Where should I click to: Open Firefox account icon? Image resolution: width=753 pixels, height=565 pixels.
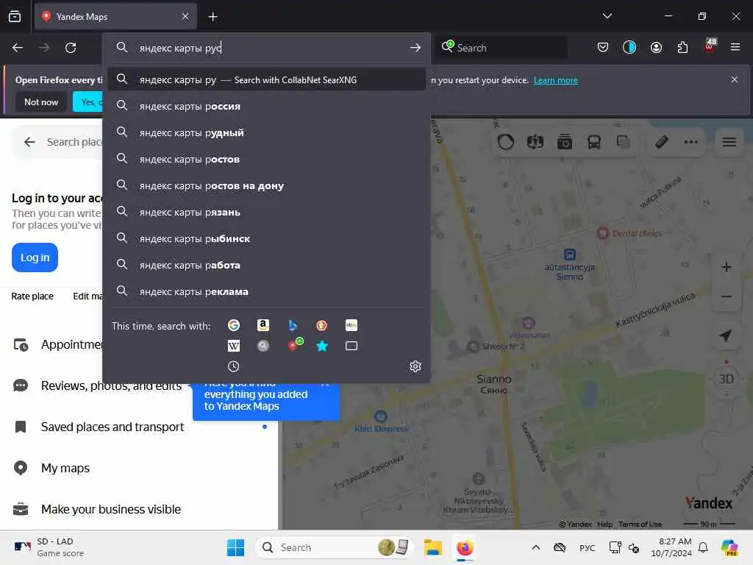coord(656,47)
